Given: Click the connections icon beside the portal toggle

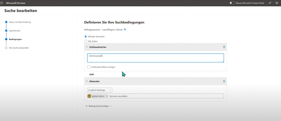Looking at the screenshot, I should (270, 3).
